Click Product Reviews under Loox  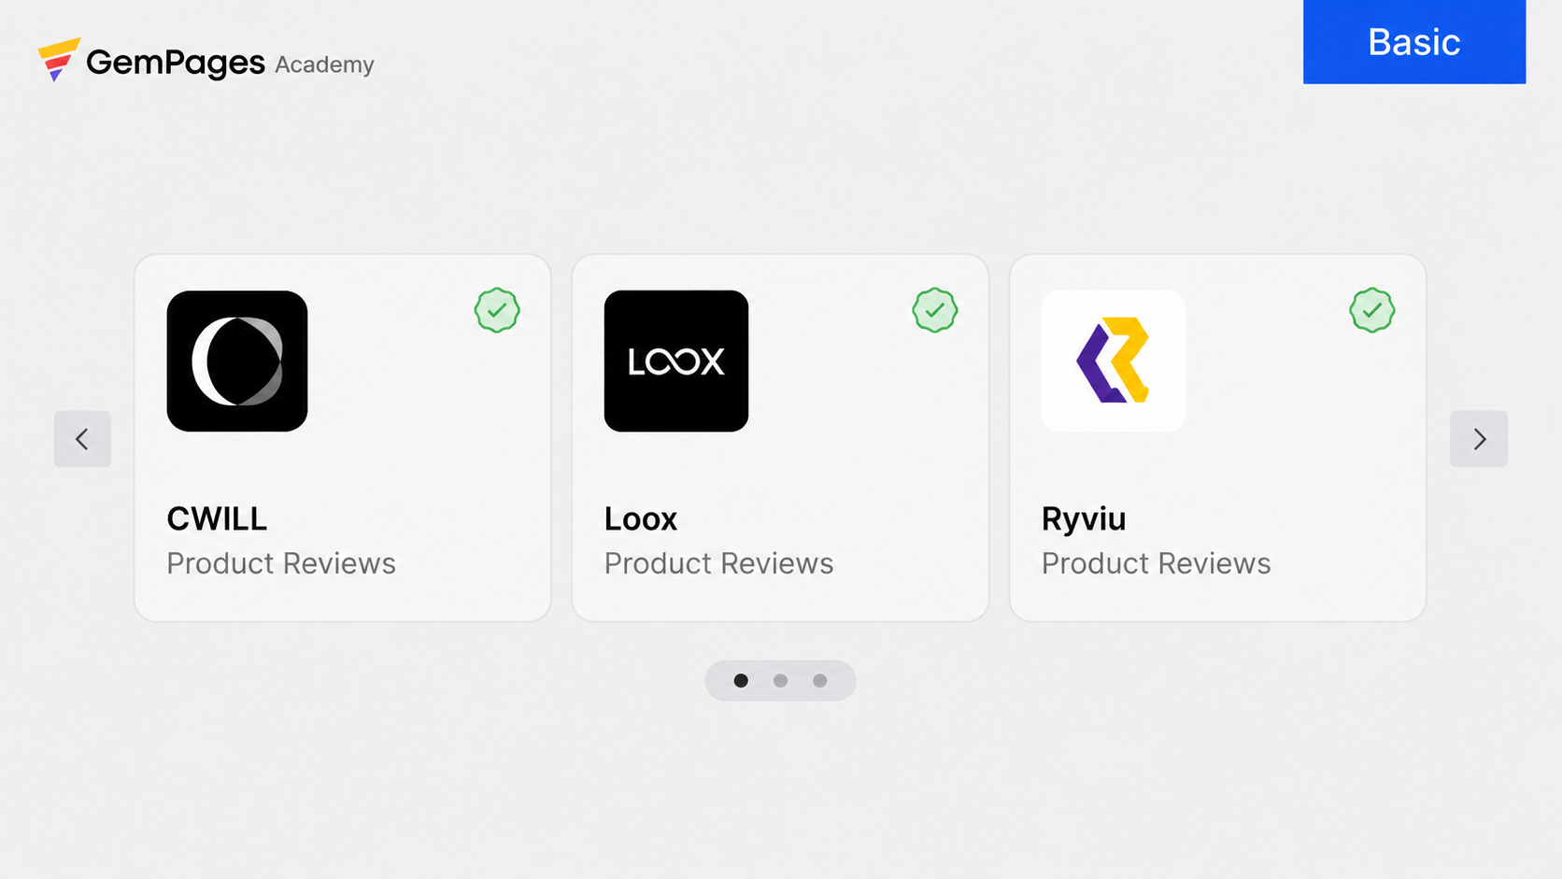point(718,563)
